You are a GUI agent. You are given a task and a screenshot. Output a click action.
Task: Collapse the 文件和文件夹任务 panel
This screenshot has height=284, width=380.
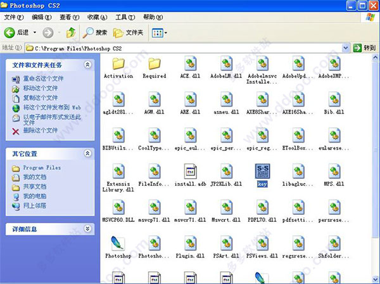point(87,65)
